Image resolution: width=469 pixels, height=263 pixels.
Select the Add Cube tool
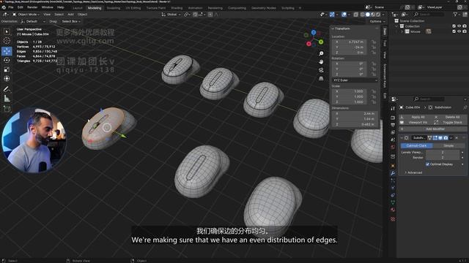(x=7, y=109)
